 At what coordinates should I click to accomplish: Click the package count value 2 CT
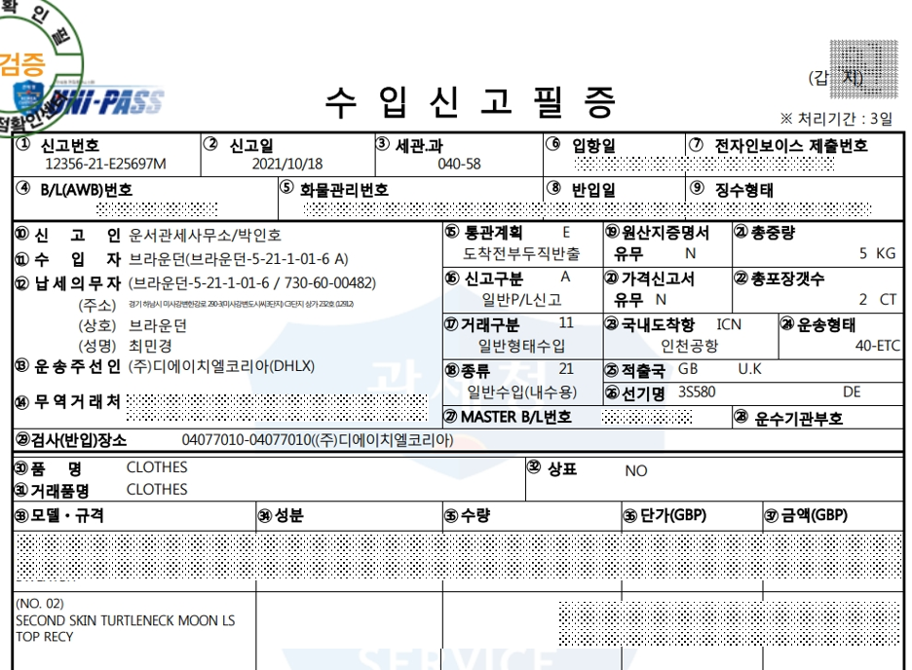(877, 300)
